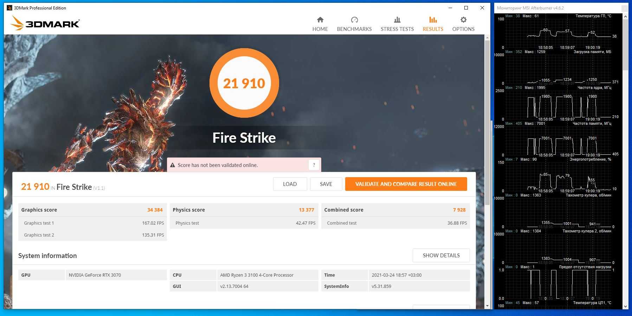The image size is (632, 316).
Task: Click the orange 21 910 score circle
Action: pyautogui.click(x=244, y=83)
